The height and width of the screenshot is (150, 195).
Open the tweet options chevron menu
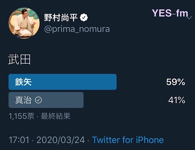coord(189,18)
